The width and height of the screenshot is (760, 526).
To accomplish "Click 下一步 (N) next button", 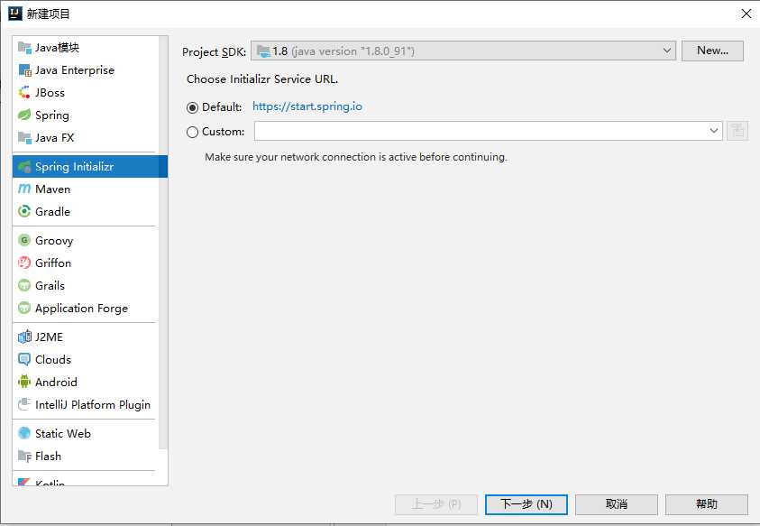I will click(526, 504).
